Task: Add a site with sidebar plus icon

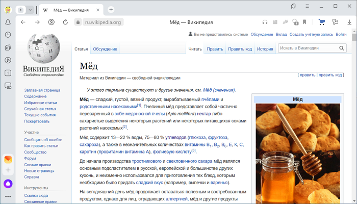Action: [x=8, y=170]
